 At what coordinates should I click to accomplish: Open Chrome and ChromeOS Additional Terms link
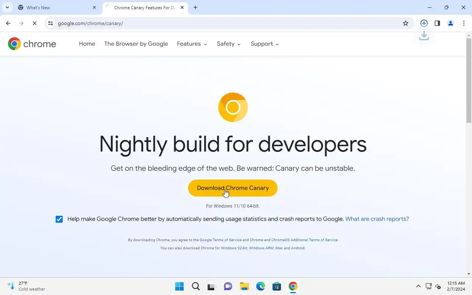tap(294, 240)
